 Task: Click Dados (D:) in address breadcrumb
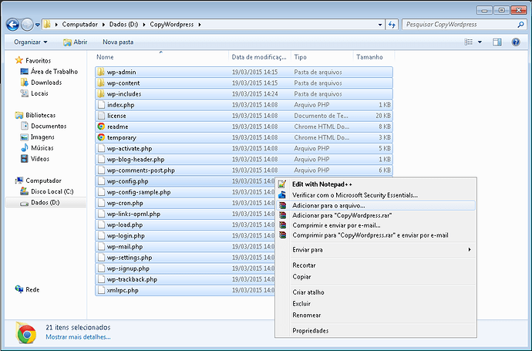coord(123,25)
